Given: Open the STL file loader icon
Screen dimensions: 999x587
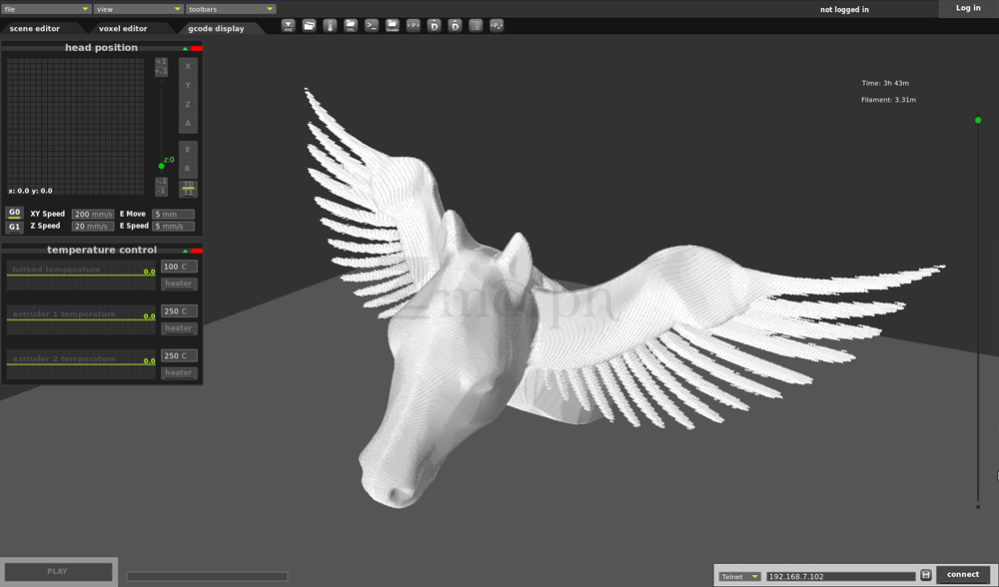Looking at the screenshot, I should [351, 25].
